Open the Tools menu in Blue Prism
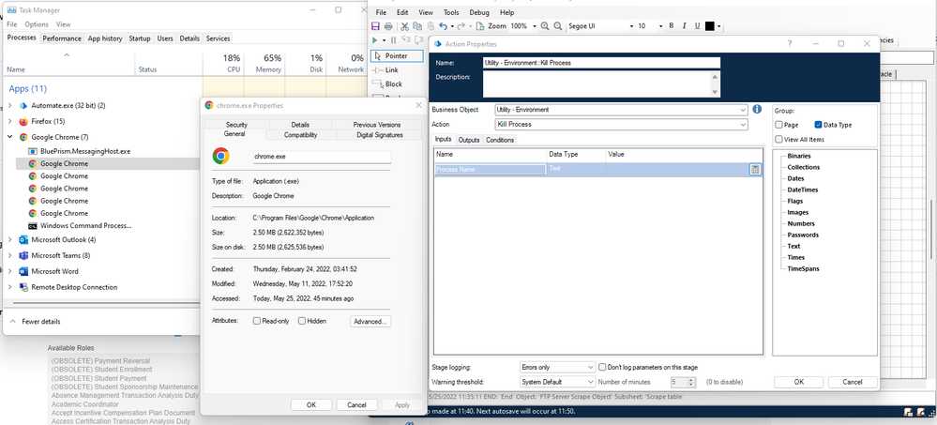The image size is (937, 425). pos(451,12)
